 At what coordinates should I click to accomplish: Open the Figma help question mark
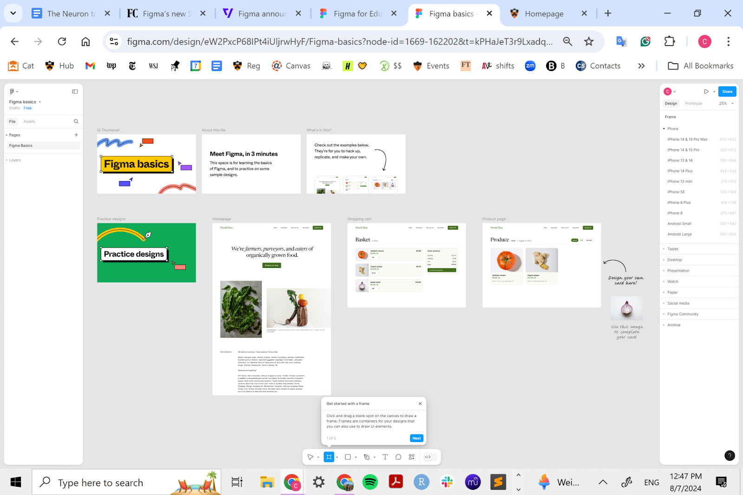[x=730, y=456]
